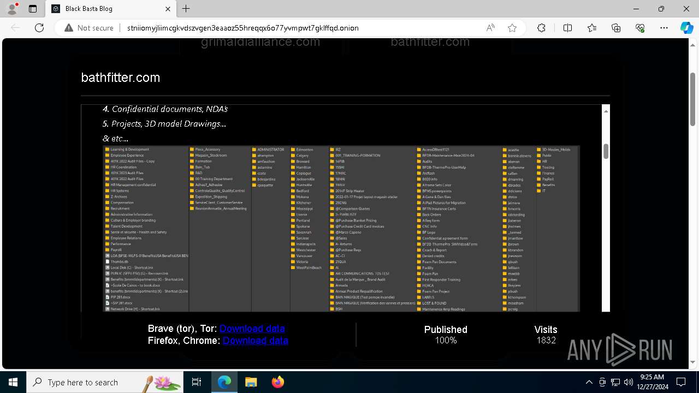Enable the split screen view icon
Image resolution: width=699 pixels, height=393 pixels.
pyautogui.click(x=567, y=28)
